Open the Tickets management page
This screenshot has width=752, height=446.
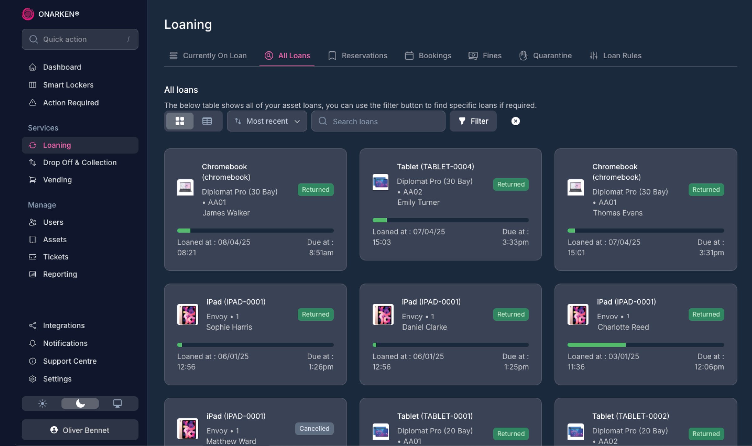55,257
